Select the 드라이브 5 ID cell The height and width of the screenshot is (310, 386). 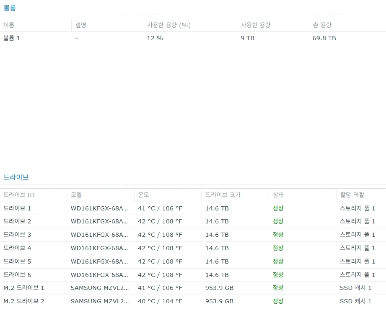pos(17,261)
